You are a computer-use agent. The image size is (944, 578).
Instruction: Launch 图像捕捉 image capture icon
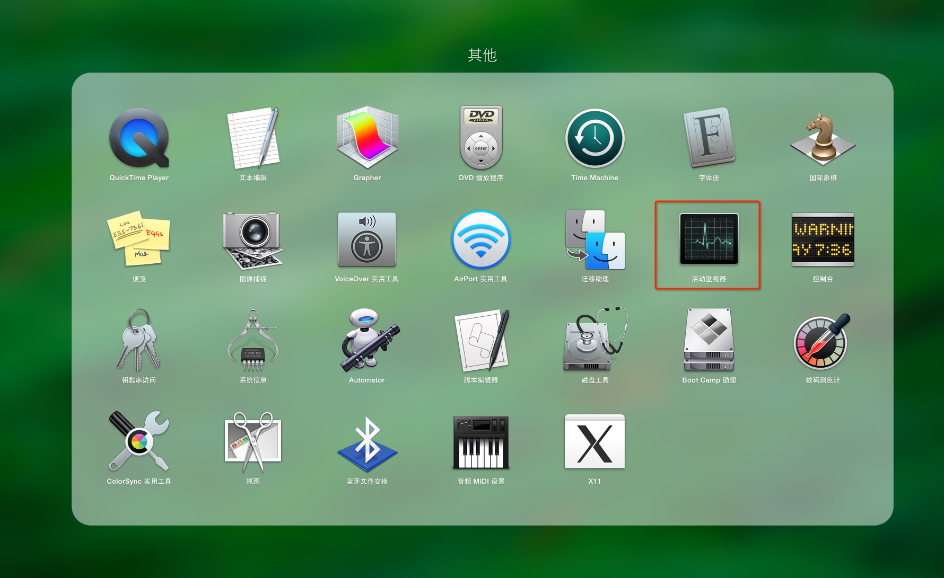[x=253, y=240]
